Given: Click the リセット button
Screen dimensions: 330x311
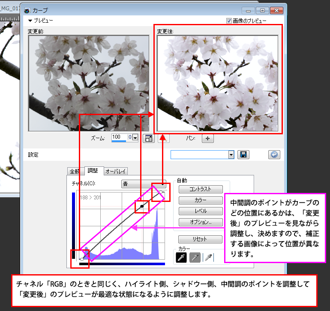Looking at the screenshot, I should tap(200, 239).
